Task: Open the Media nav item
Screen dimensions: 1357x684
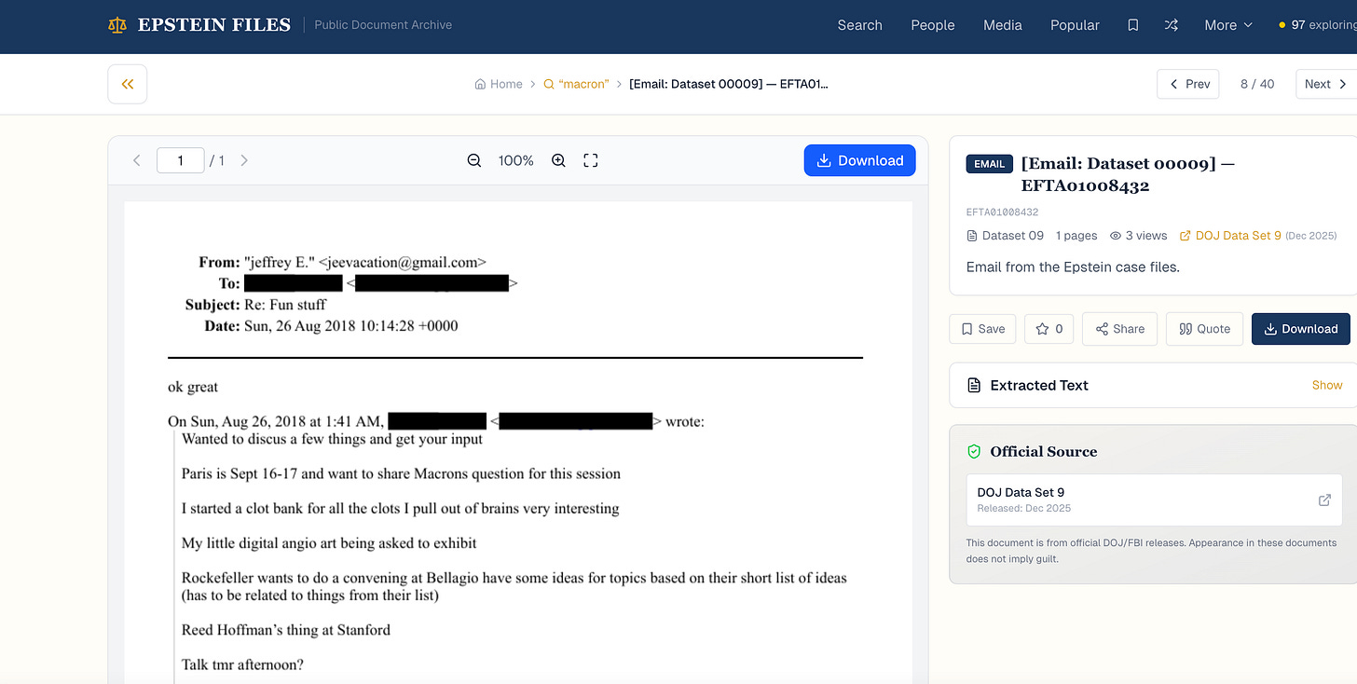Action: (x=1003, y=25)
